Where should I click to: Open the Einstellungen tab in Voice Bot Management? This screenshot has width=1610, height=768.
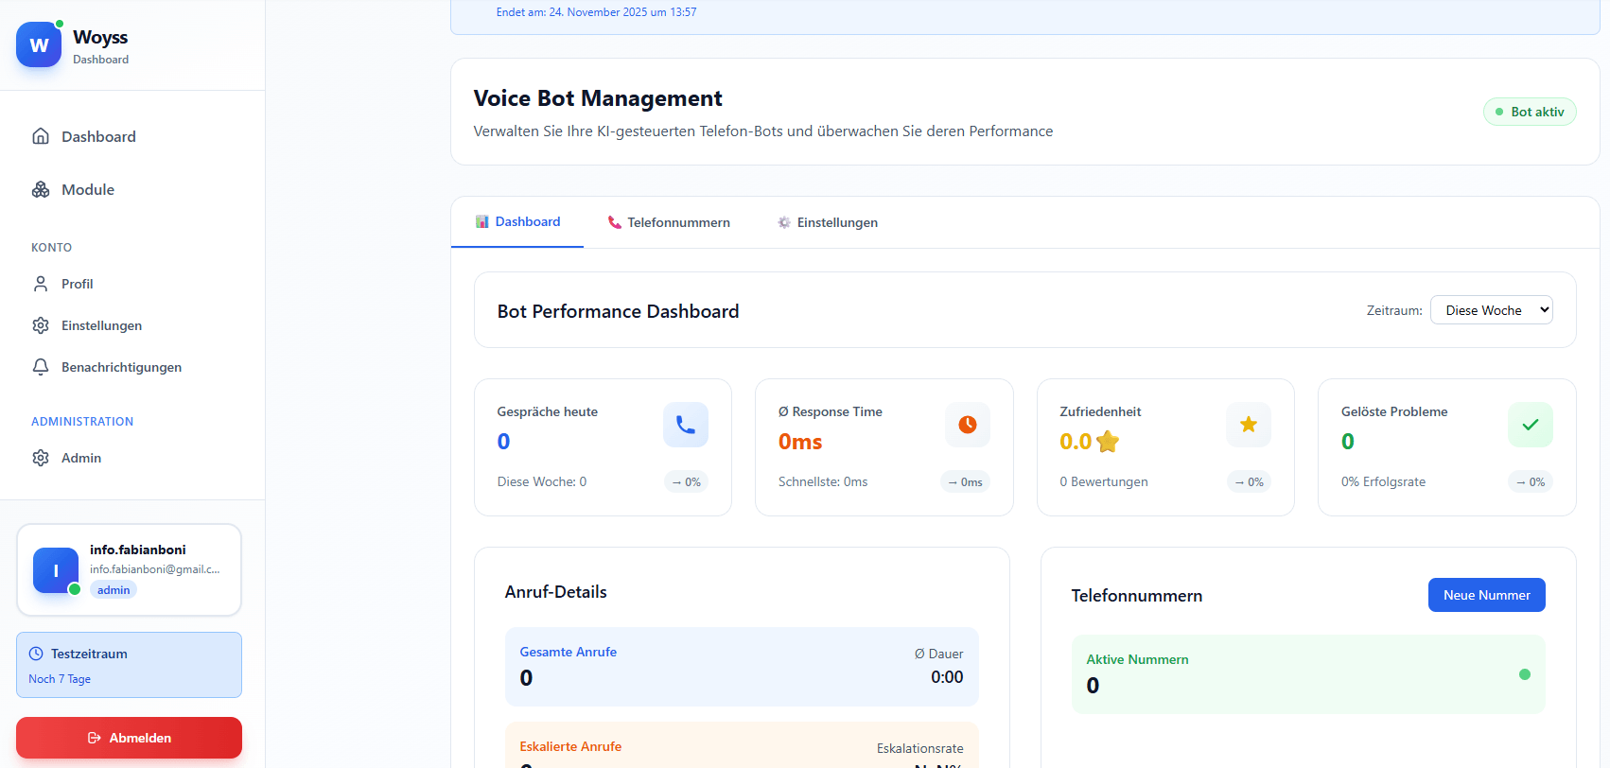pos(828,222)
